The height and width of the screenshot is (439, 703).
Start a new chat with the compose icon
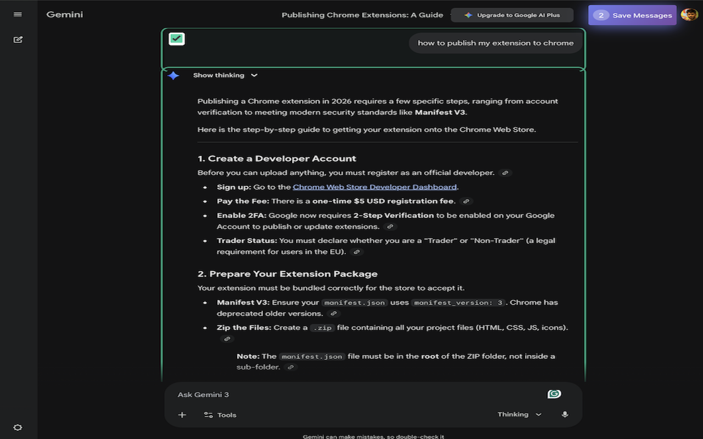18,39
